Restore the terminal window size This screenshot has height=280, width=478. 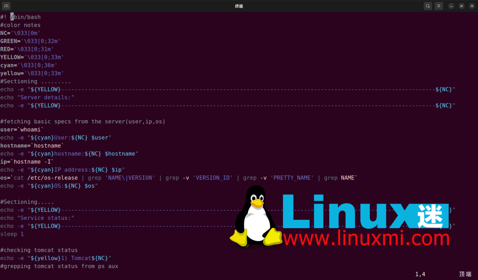point(461,6)
